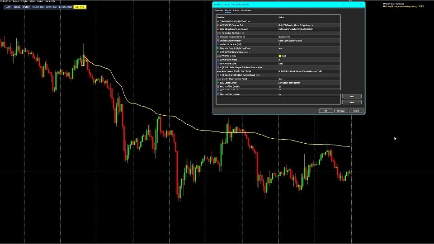Switch to the Visualization tab

coord(246,10)
